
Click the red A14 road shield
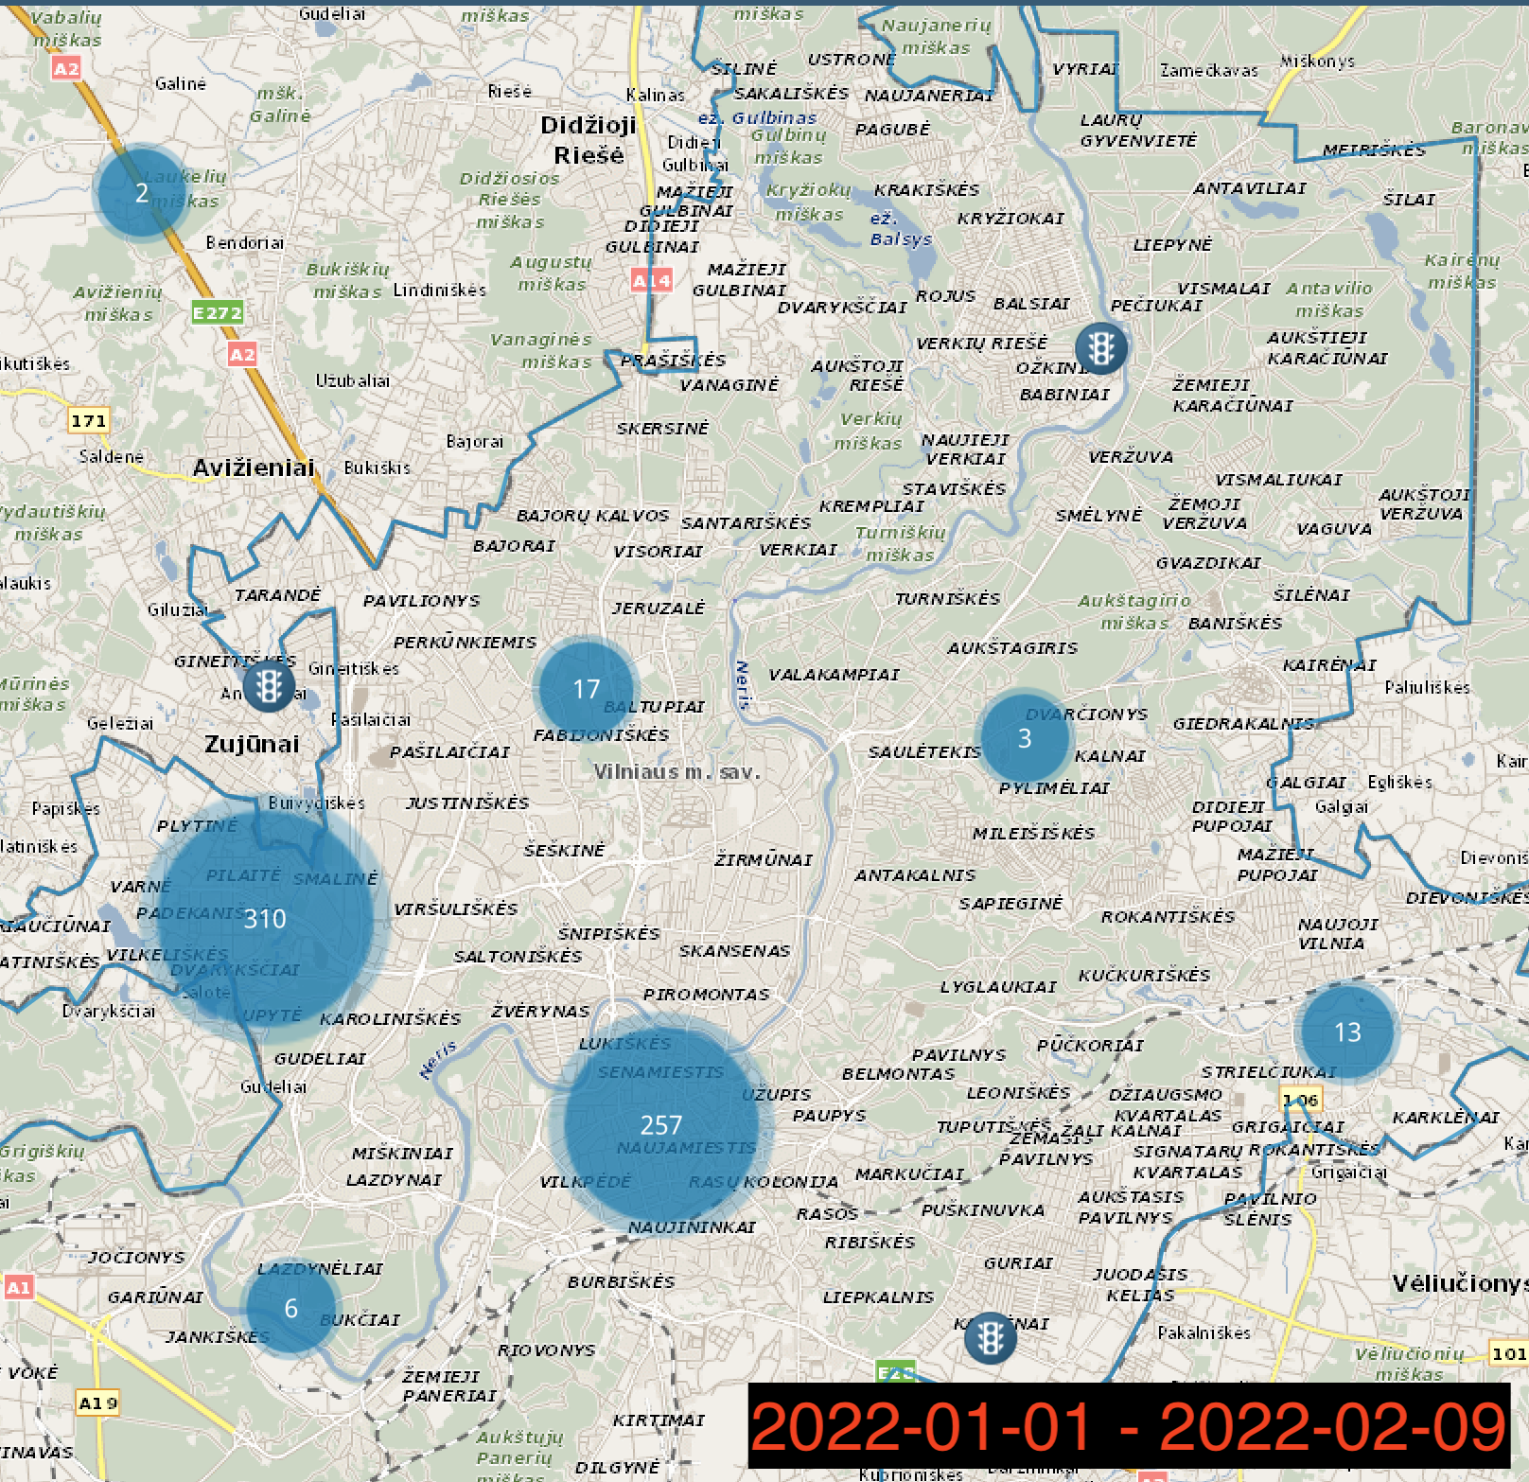pos(651,280)
